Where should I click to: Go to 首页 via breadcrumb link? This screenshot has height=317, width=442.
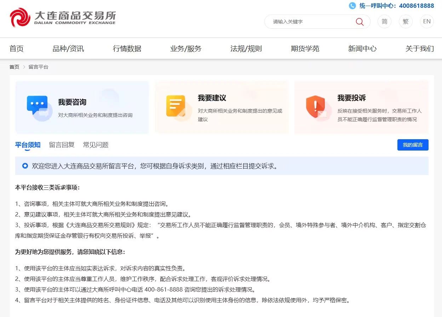[14, 67]
